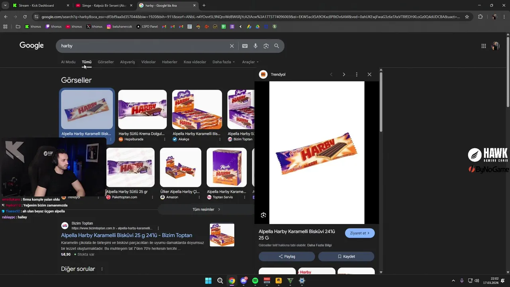Close the Trendyol image preview panel

click(369, 75)
